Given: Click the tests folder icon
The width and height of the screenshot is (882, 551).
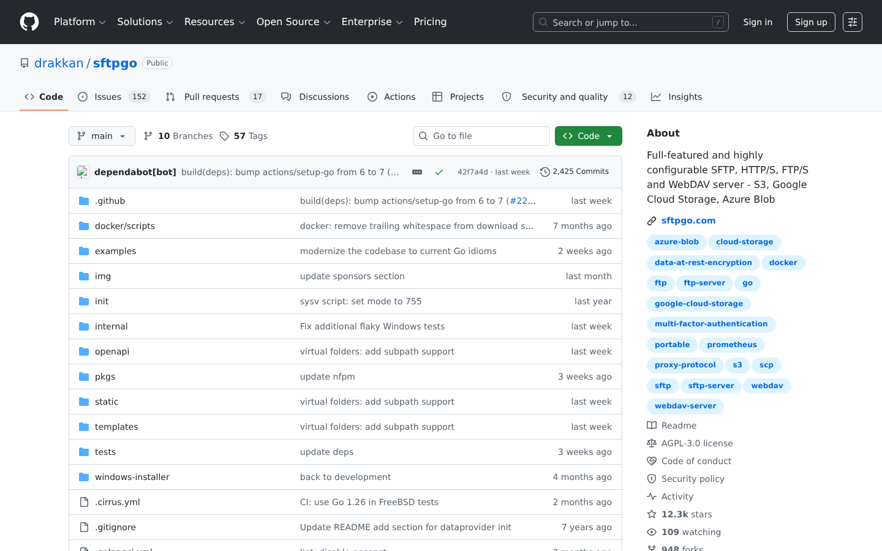Looking at the screenshot, I should point(84,452).
